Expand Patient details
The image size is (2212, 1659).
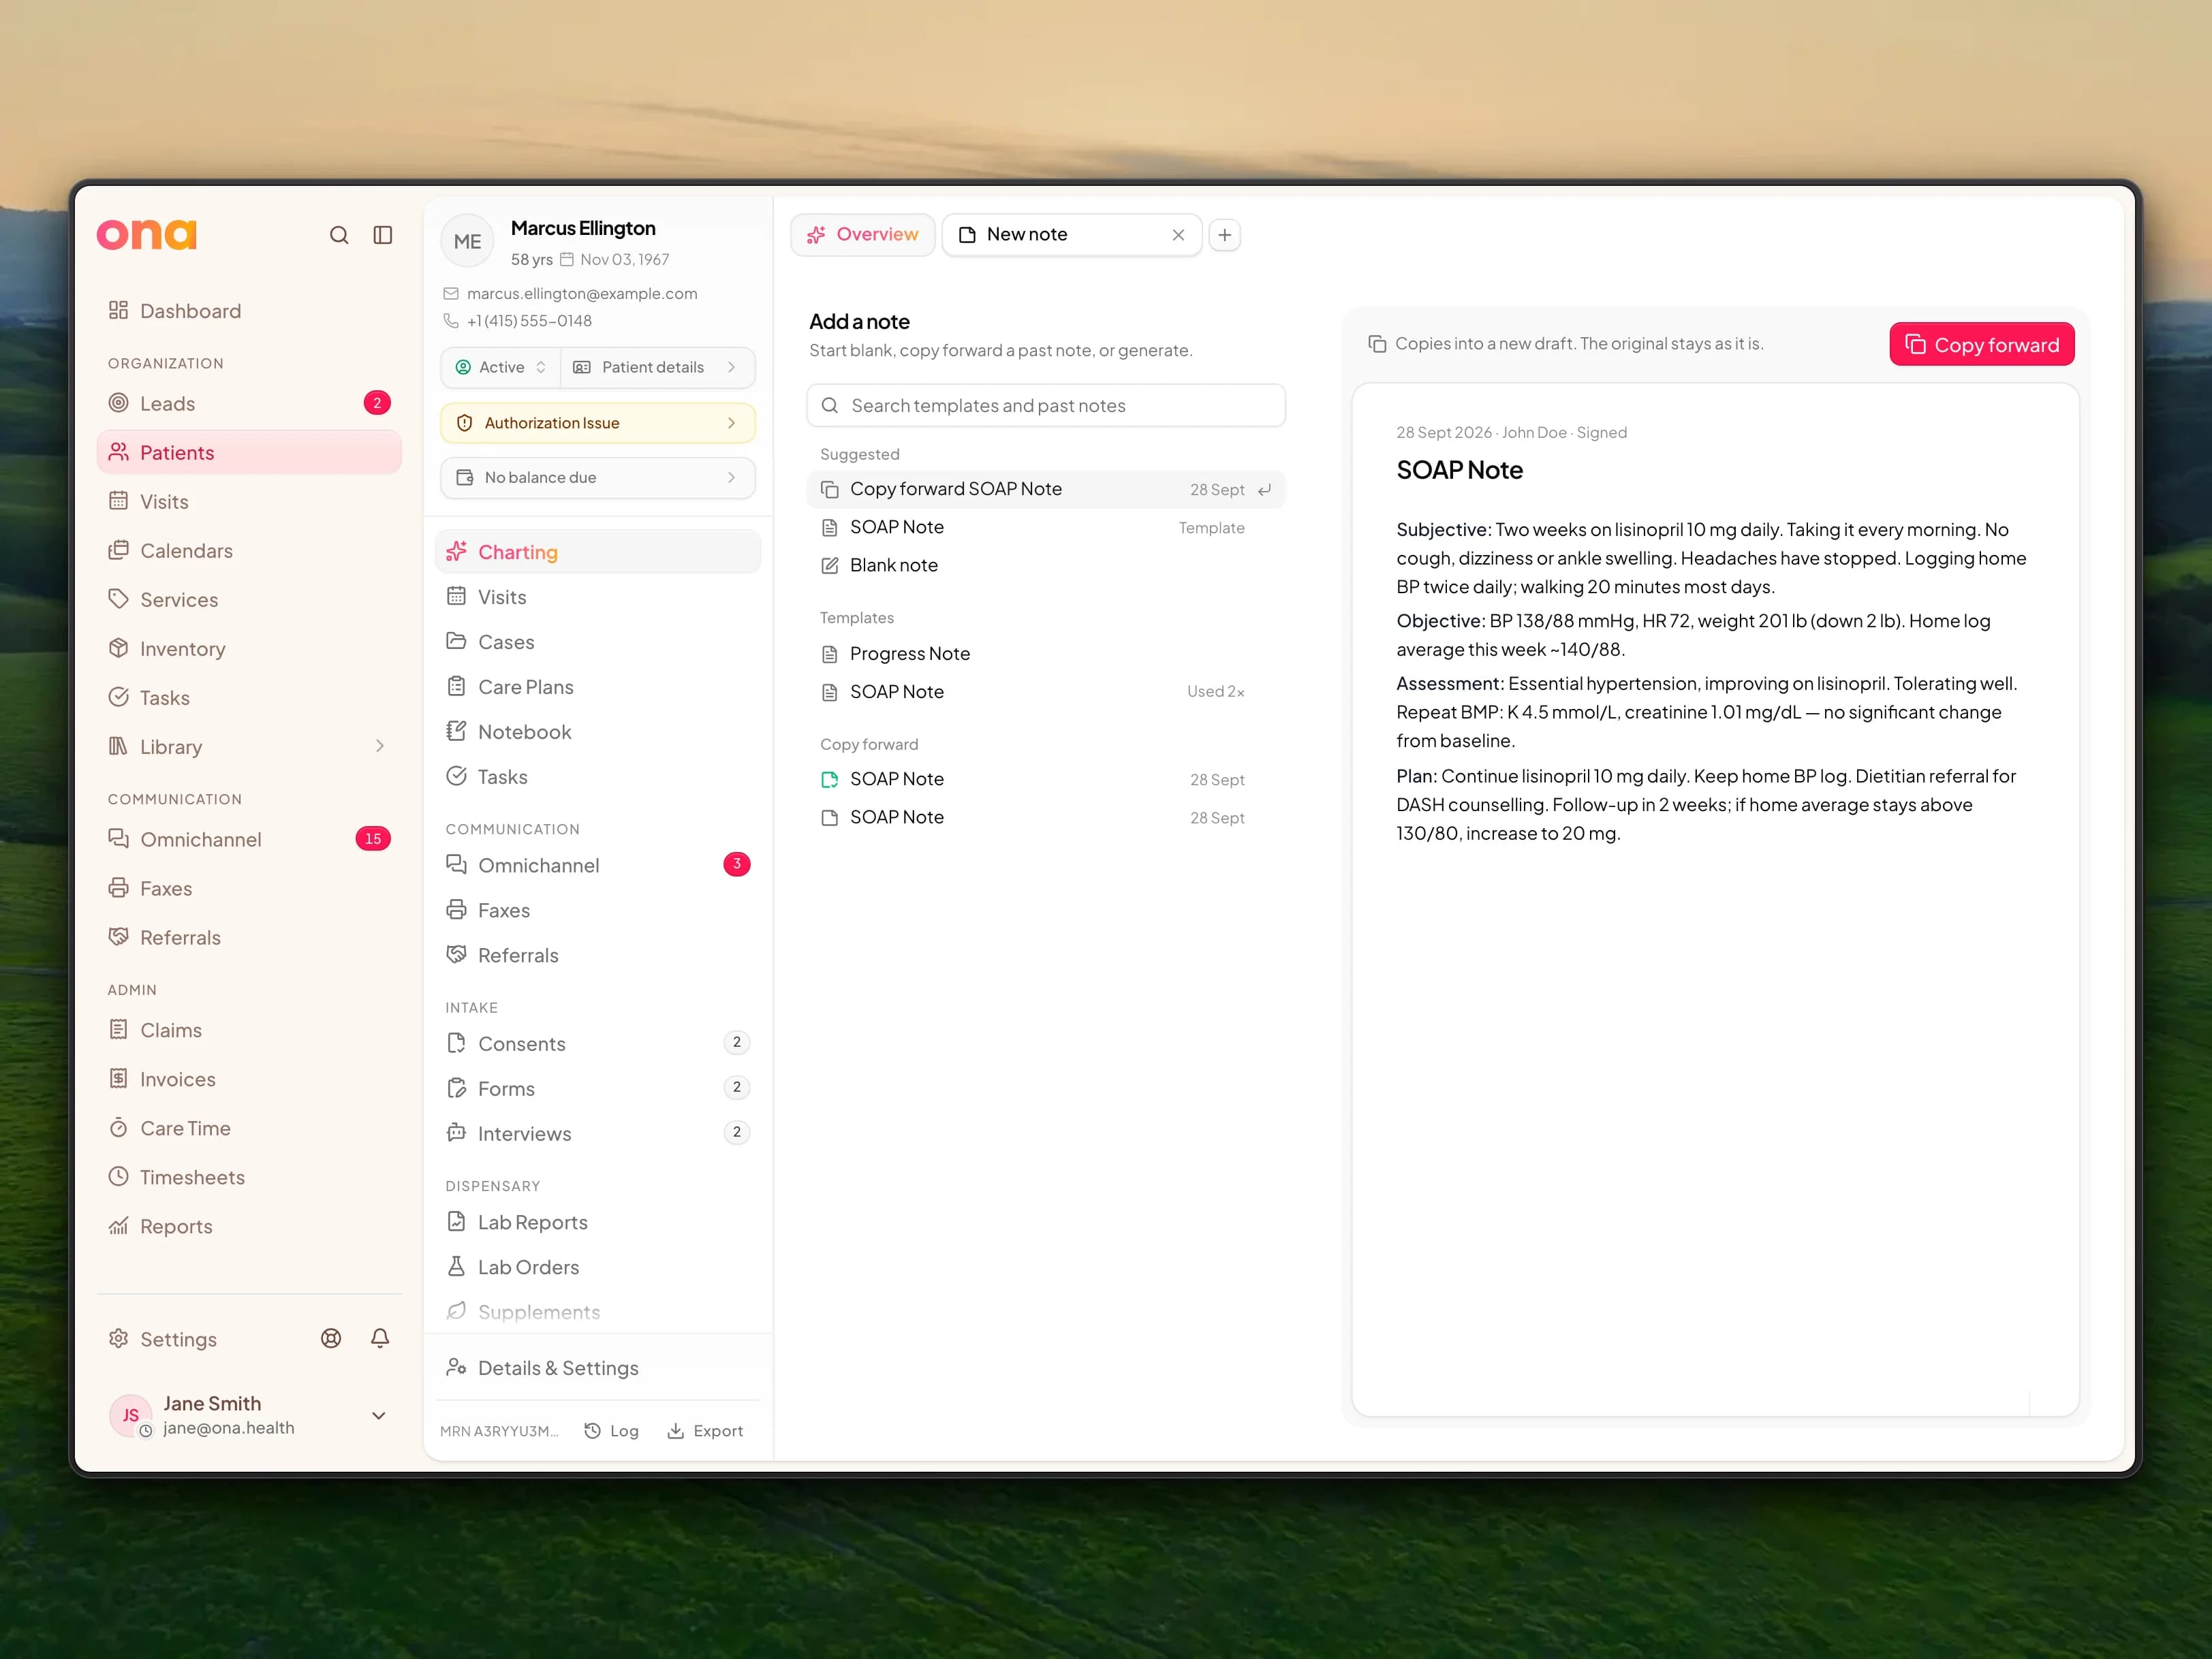(x=657, y=367)
